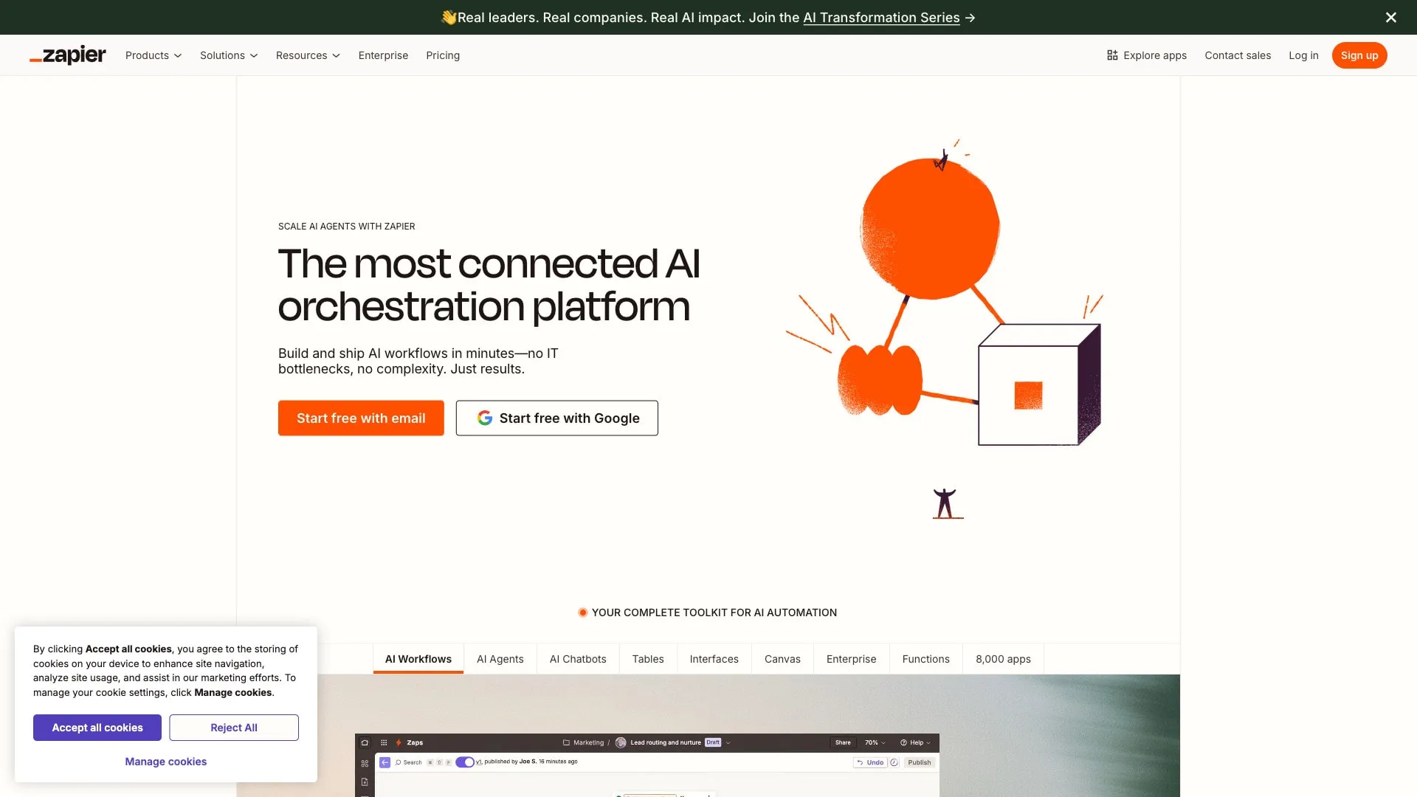Viewport: 1417px width, 797px height.
Task: Click the four-squares sidebar icon in editor preview
Action: tap(365, 763)
